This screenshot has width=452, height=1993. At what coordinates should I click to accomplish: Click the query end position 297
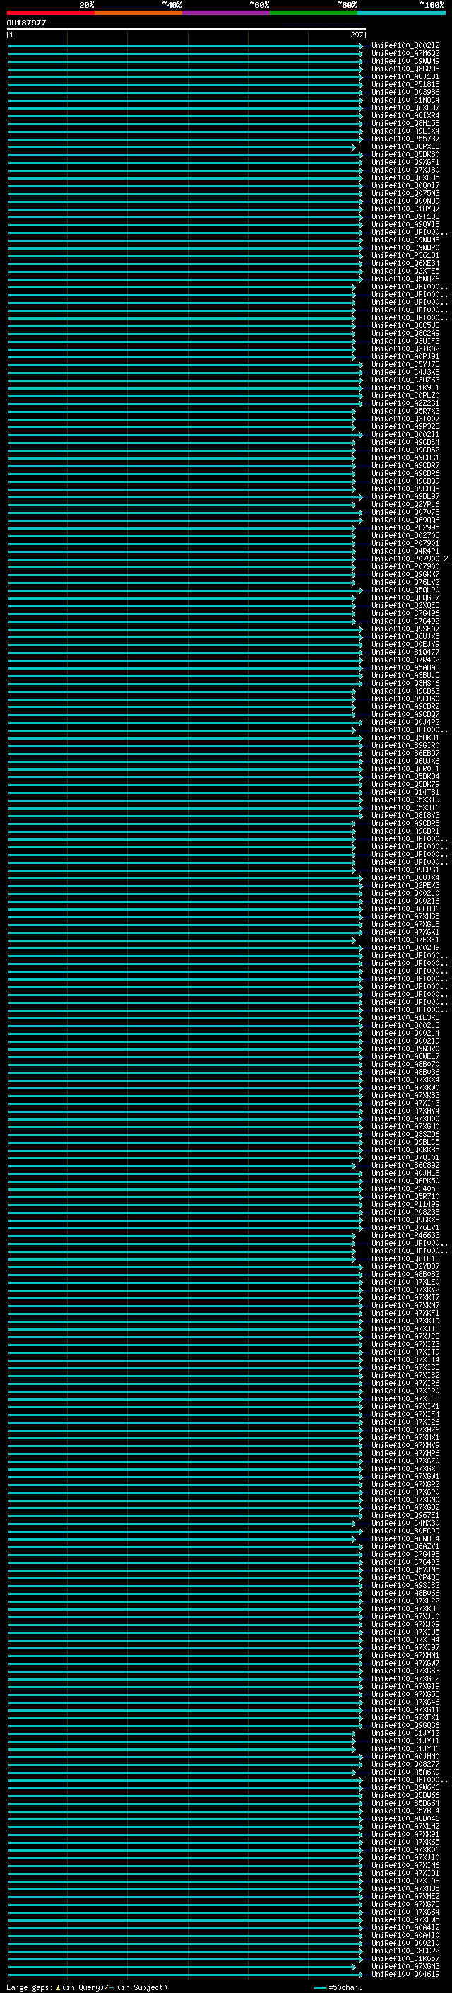point(356,35)
